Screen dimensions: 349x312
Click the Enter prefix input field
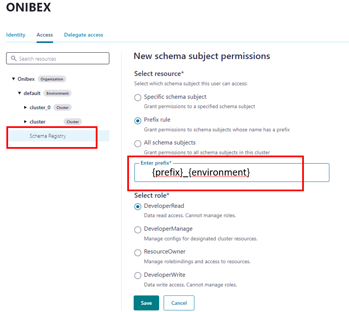[x=232, y=173]
